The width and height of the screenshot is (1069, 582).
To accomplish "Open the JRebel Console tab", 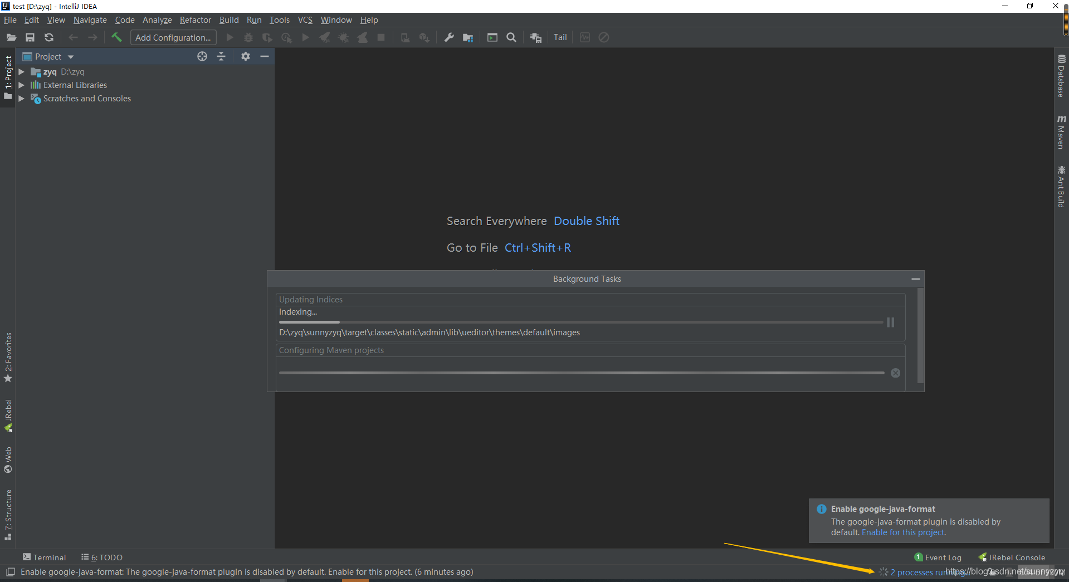I will [1012, 557].
